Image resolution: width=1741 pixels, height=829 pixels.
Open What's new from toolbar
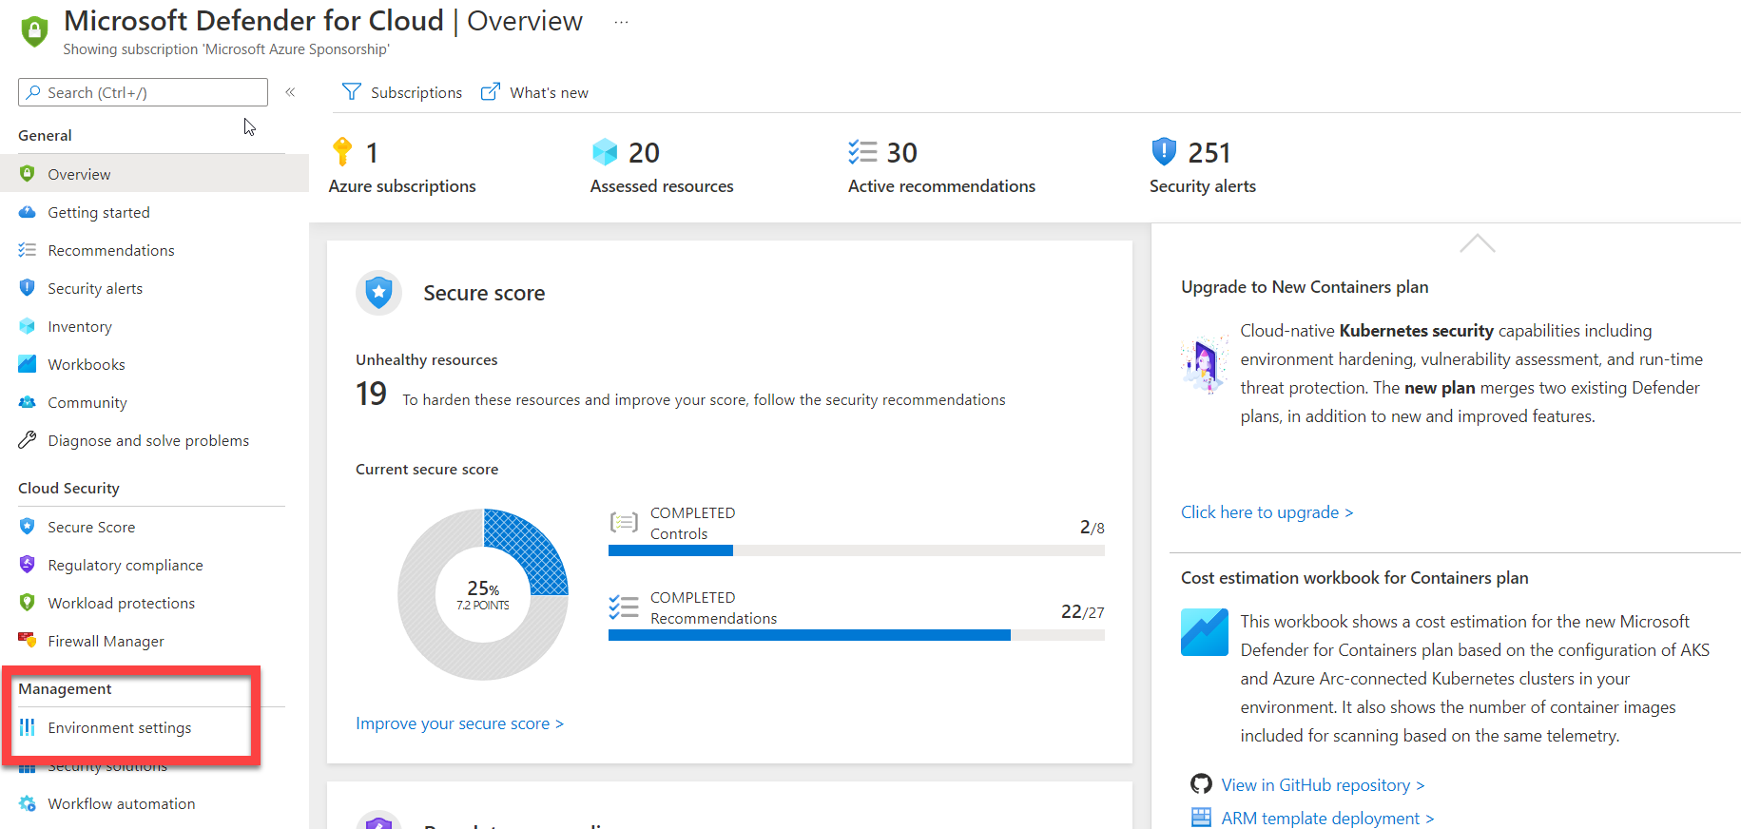(x=549, y=92)
